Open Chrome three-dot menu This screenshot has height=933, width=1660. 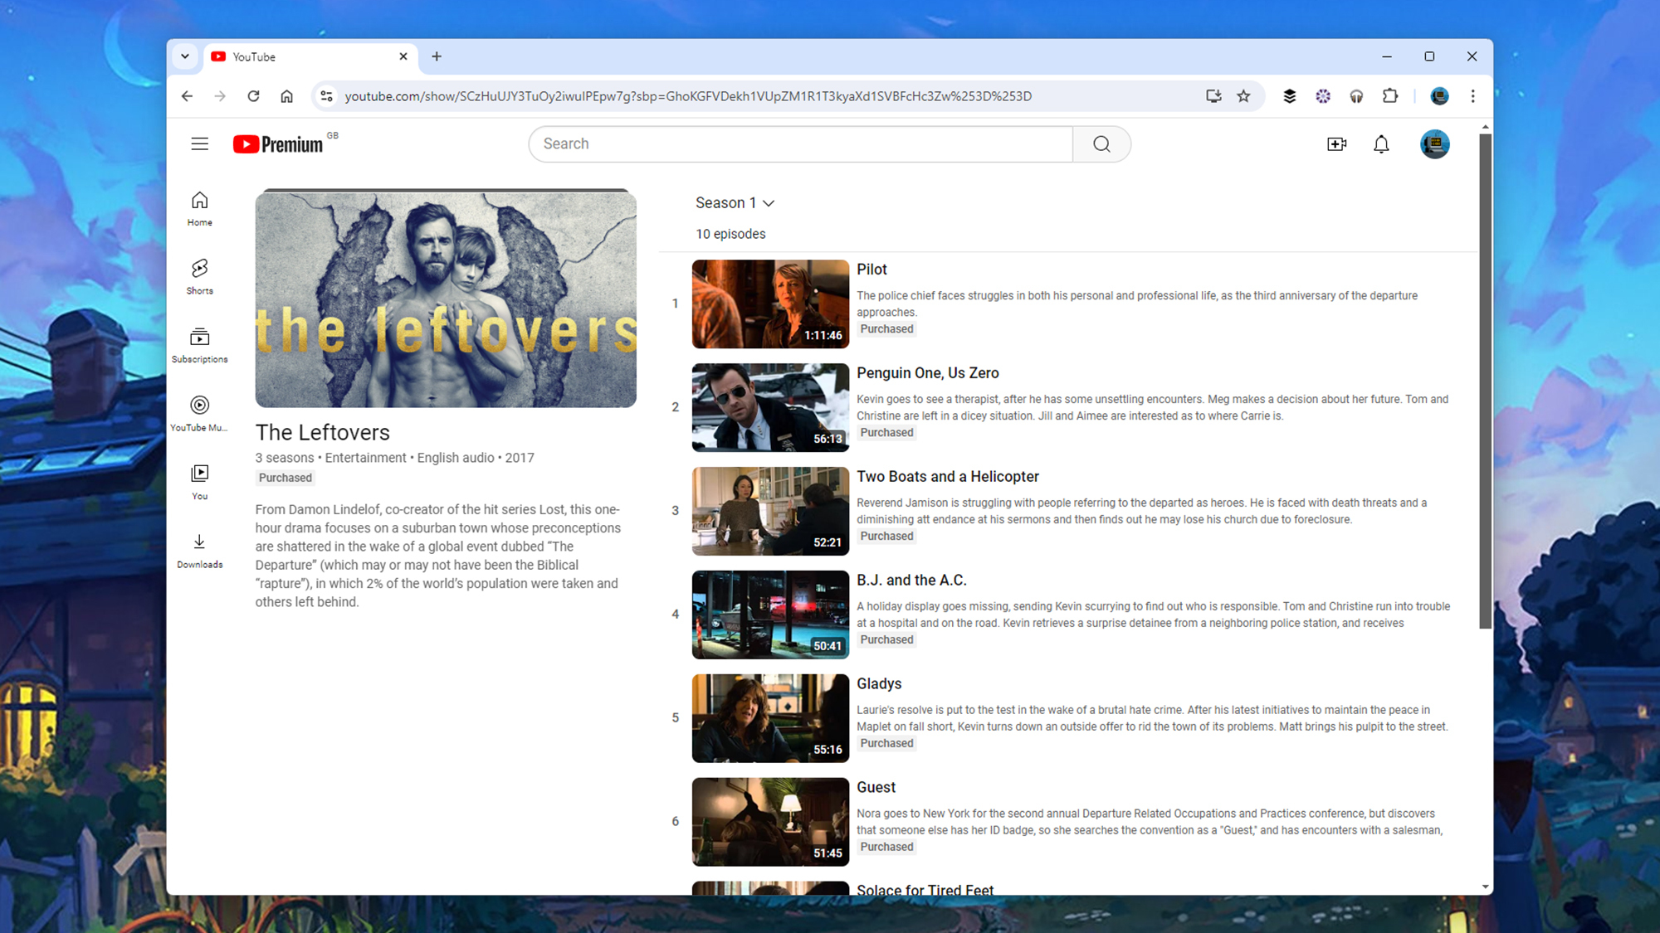click(1472, 96)
